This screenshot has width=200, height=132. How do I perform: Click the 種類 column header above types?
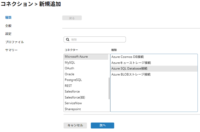pyautogui.click(x=114, y=50)
